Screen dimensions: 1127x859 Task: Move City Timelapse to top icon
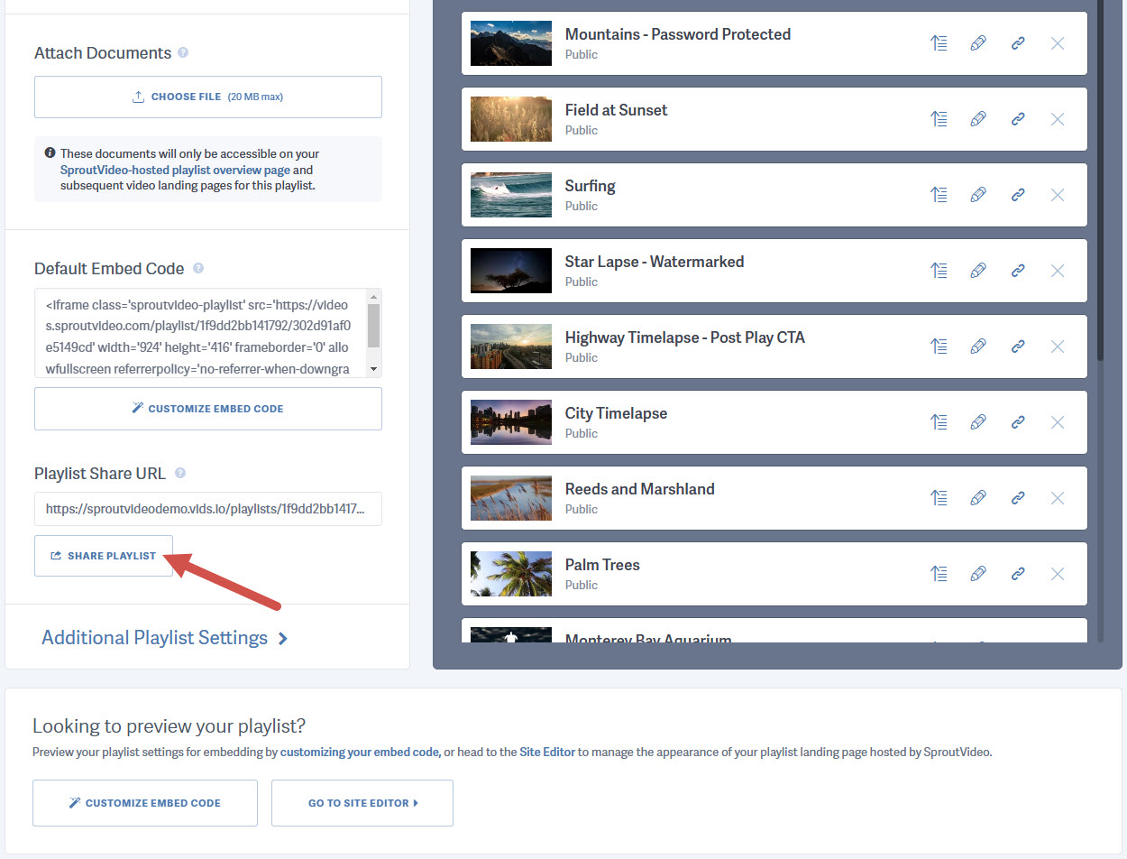(x=939, y=422)
